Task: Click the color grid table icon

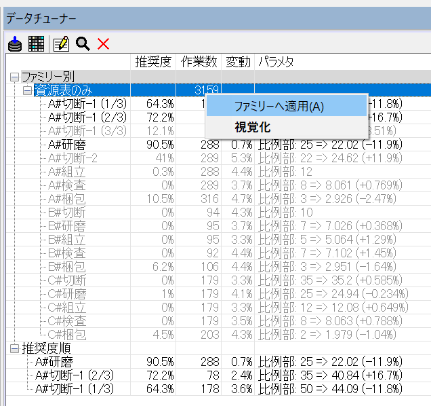Action: (36, 44)
